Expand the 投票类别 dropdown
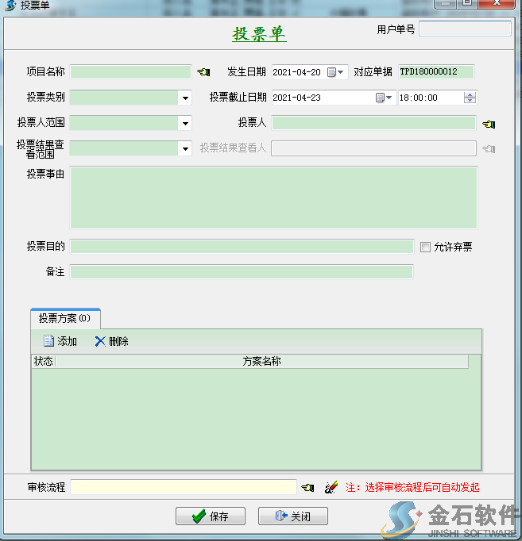The width and height of the screenshot is (522, 541). [185, 98]
